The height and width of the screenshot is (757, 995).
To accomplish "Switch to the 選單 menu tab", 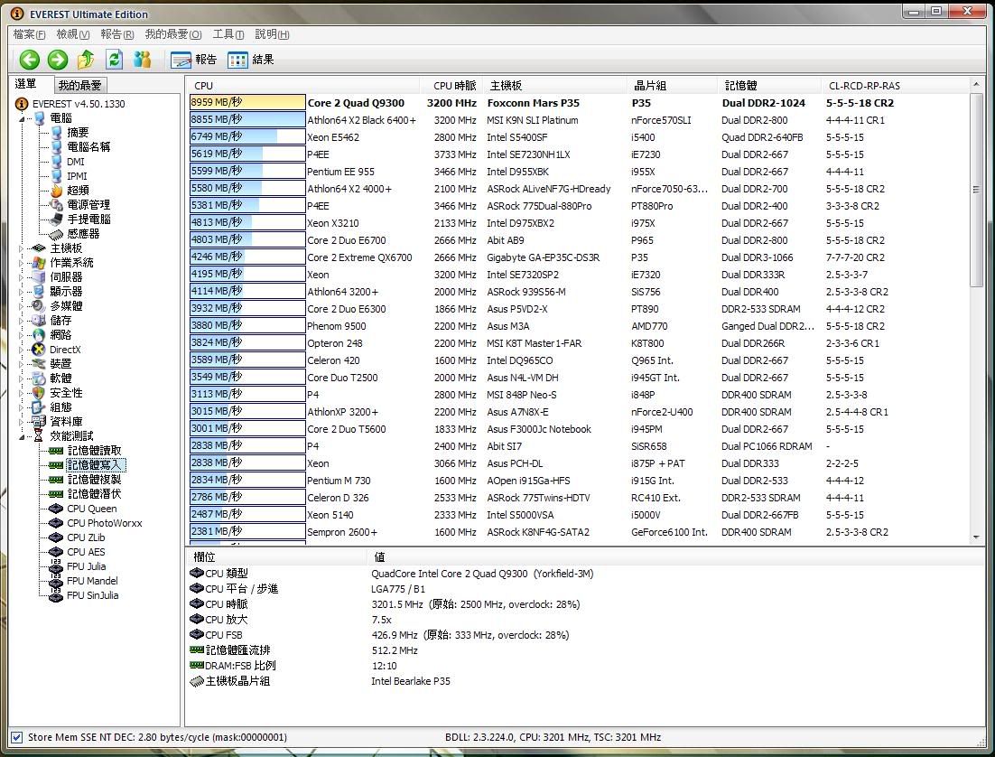I will [x=27, y=84].
